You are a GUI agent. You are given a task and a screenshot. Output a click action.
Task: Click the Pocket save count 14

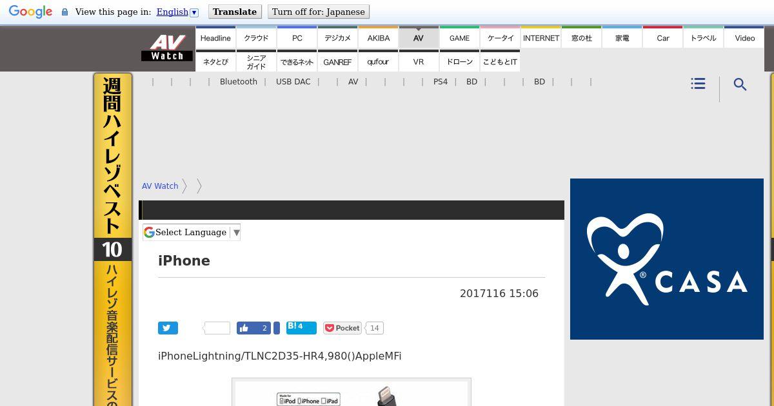pos(375,328)
